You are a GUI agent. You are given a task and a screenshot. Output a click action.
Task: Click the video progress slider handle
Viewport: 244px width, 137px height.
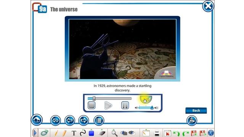(x=94, y=98)
